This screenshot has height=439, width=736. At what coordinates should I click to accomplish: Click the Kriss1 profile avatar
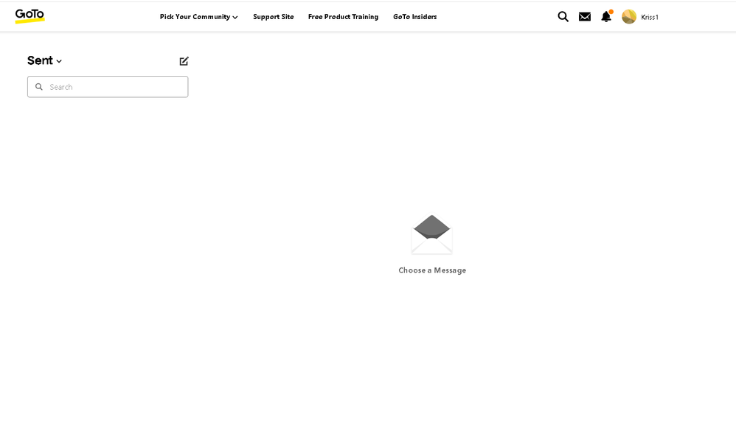[628, 16]
